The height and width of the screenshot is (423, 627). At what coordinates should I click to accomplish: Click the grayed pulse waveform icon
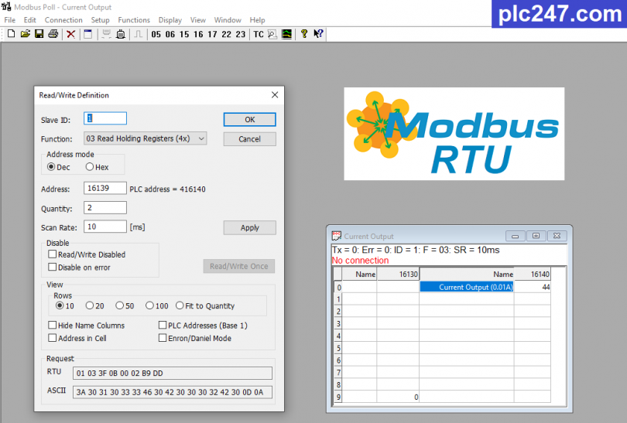(139, 34)
